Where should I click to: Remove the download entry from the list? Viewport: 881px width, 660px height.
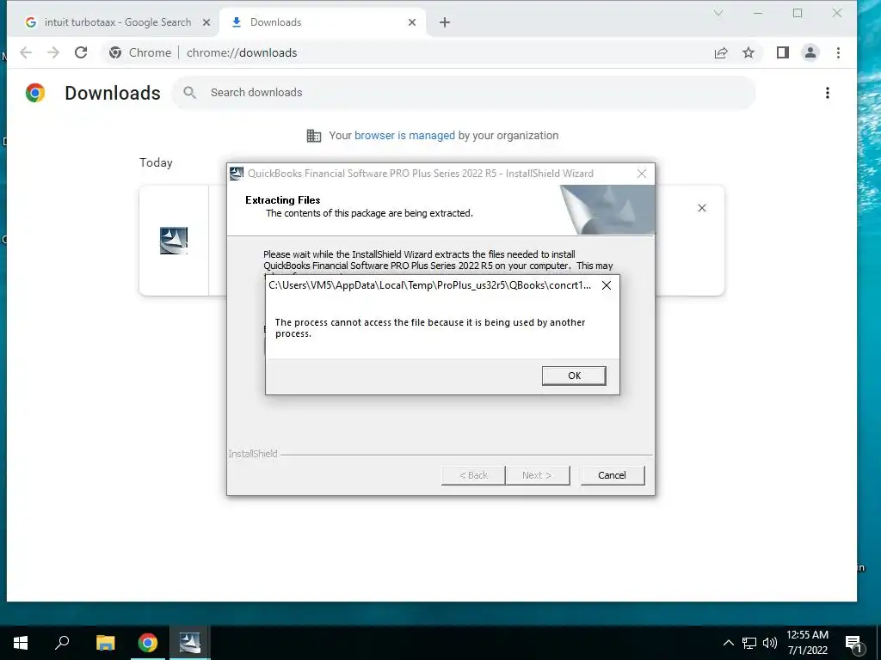702,208
